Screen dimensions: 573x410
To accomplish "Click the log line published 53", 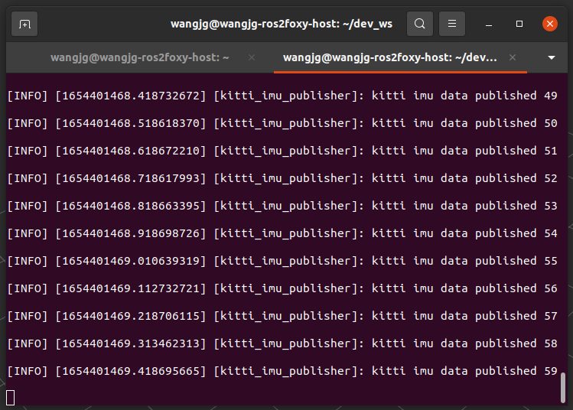I will coord(282,206).
